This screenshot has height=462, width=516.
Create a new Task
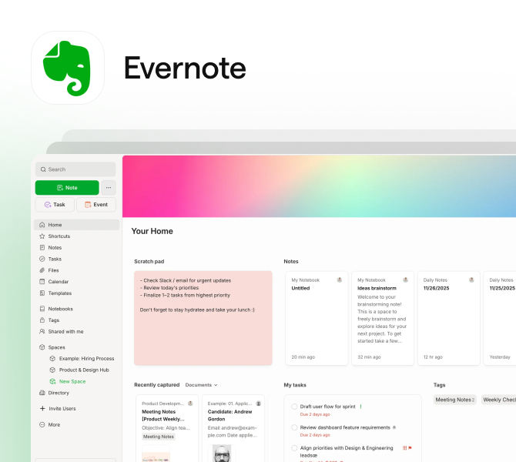pos(55,205)
